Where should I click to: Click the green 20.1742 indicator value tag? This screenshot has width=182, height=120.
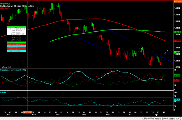click(177, 75)
